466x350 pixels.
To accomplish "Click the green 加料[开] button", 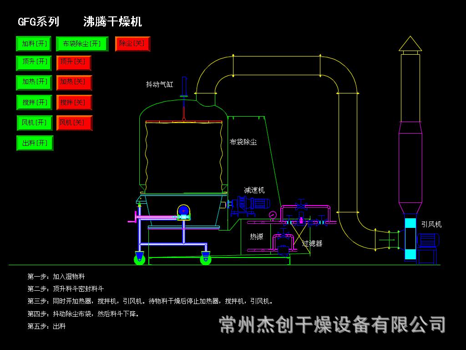I will pos(34,44).
